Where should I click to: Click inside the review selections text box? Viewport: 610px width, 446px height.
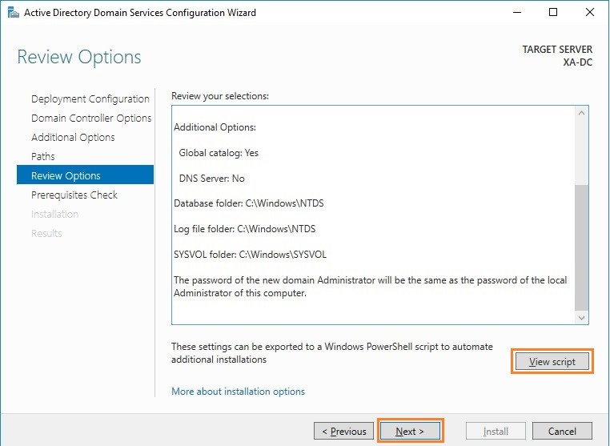pyautogui.click(x=373, y=215)
